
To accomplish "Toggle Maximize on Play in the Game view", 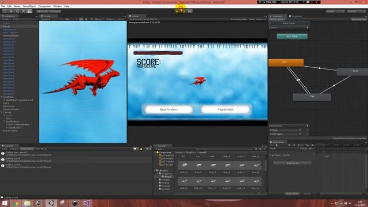I will click(239, 19).
